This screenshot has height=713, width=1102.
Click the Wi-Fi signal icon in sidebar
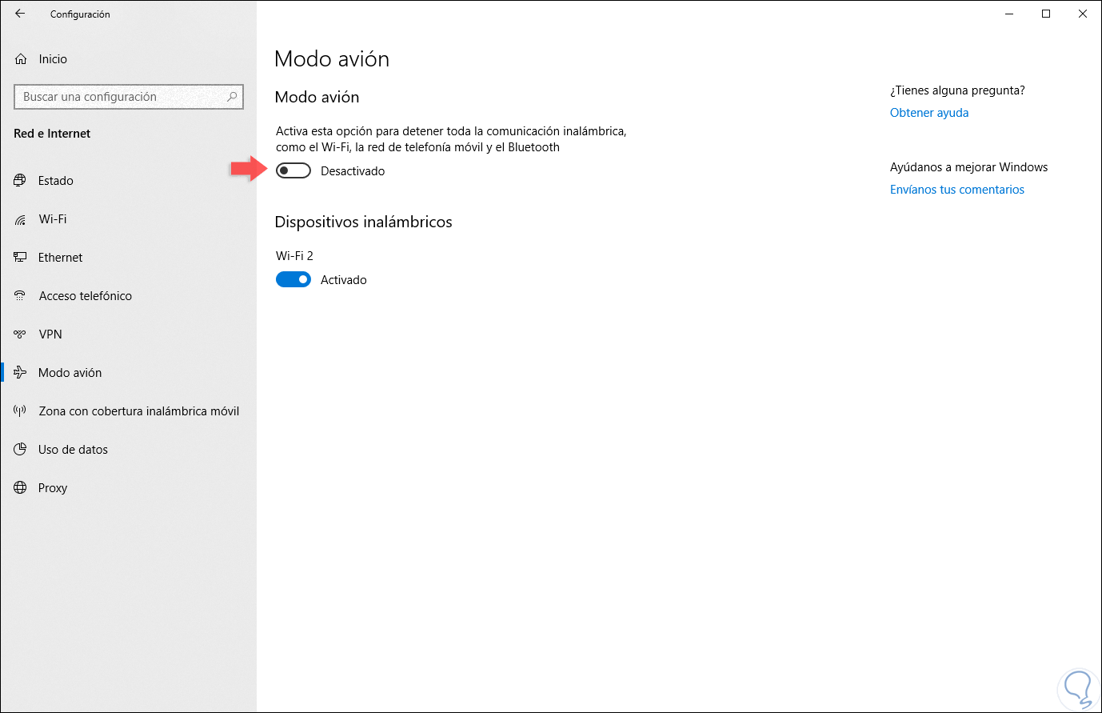(20, 218)
